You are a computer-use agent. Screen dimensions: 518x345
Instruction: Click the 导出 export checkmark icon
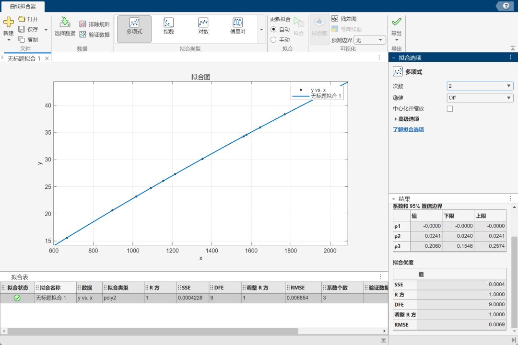coord(396,22)
